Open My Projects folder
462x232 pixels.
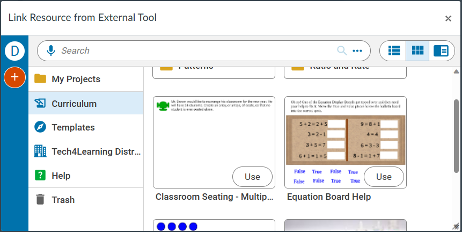tap(86, 79)
